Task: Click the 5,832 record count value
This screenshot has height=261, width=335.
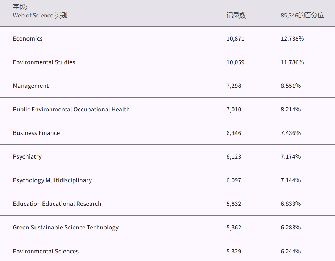Action: [x=234, y=204]
